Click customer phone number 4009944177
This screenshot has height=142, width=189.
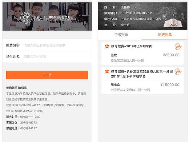(28, 128)
